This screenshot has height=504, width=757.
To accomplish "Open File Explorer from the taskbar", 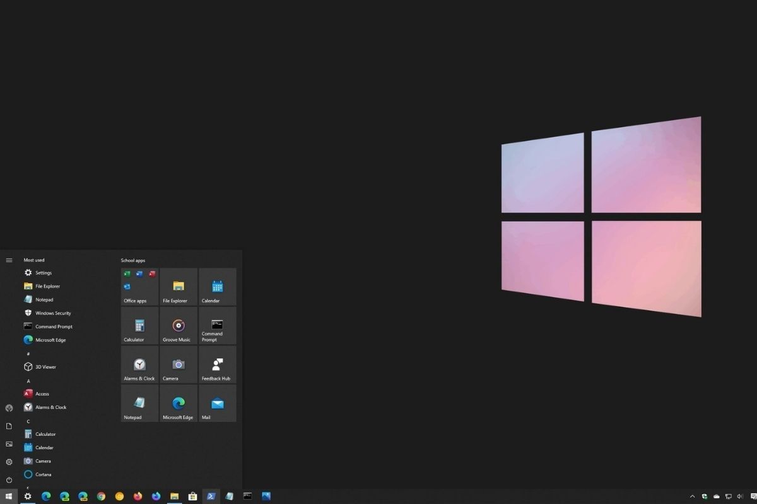I will tap(174, 496).
